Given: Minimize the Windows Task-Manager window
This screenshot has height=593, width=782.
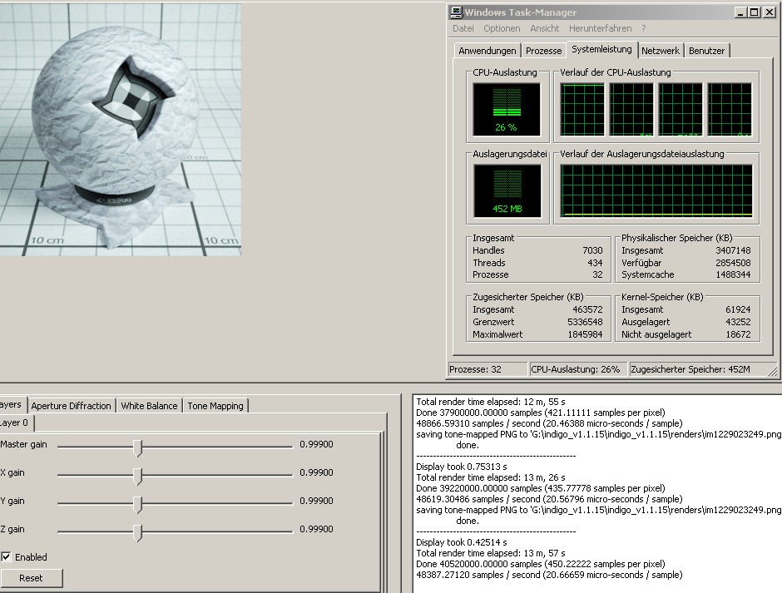Looking at the screenshot, I should tap(741, 12).
